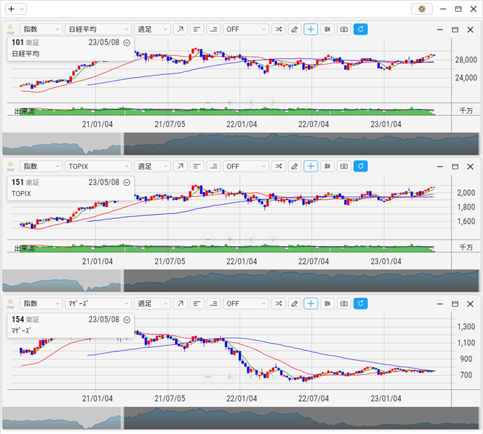Click the camera snapshot icon in the TOPIX toolbar
Screen dimensions: 483x434
(344, 167)
